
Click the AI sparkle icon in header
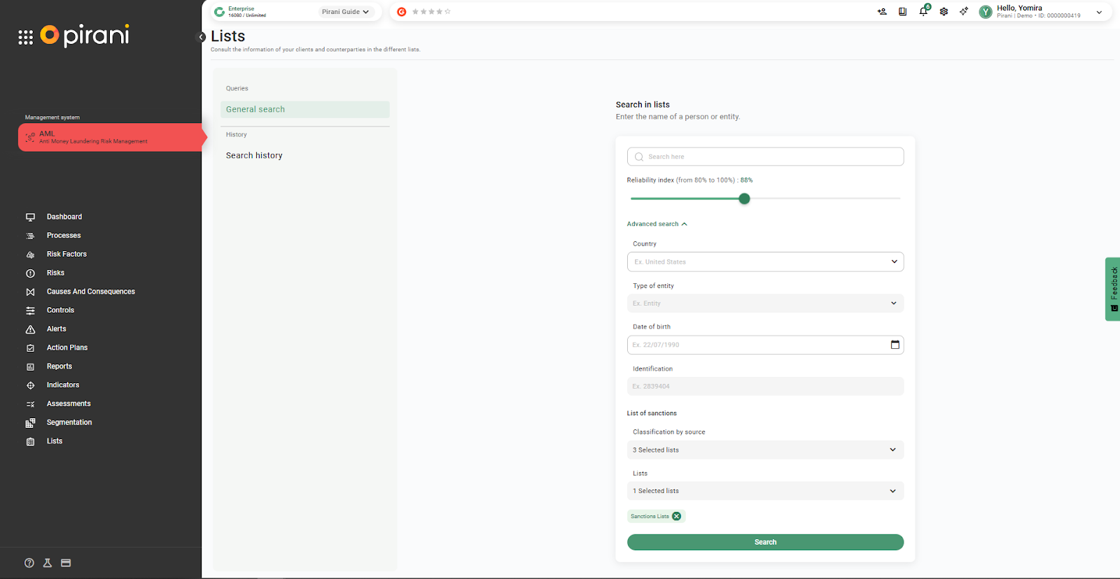pos(964,12)
